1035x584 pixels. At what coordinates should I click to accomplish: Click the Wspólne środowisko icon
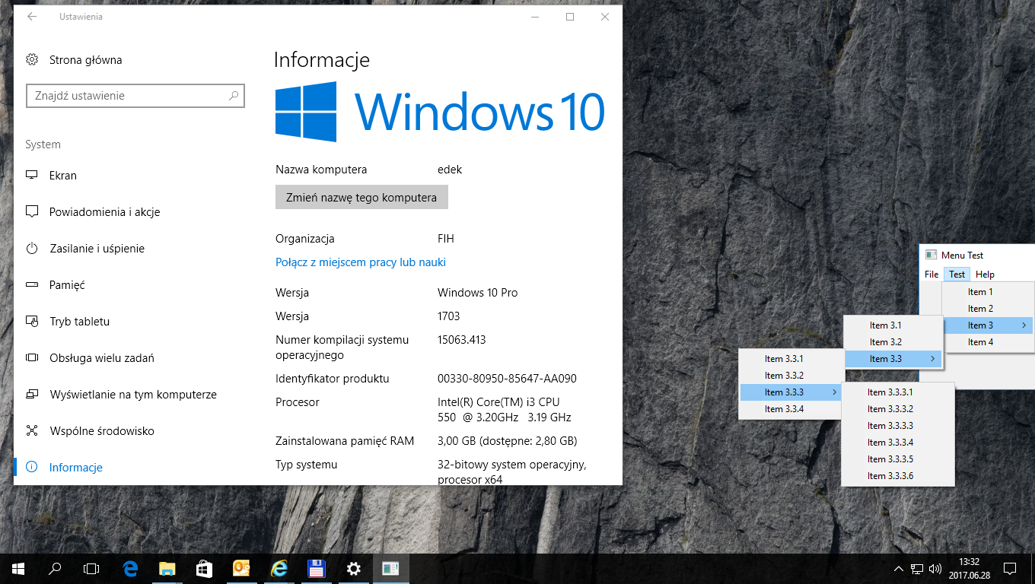coord(32,430)
